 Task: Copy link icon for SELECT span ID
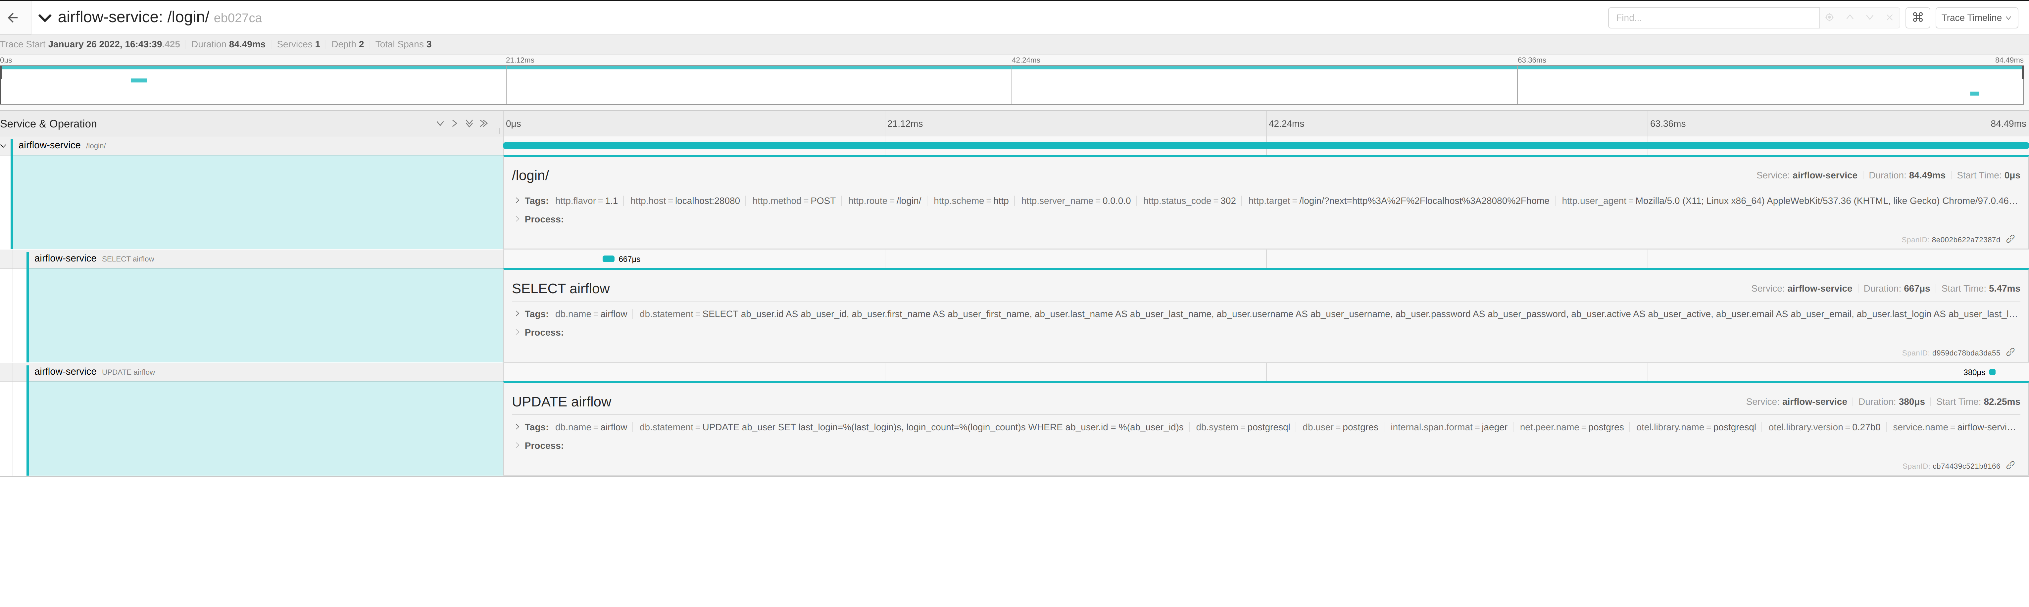click(2010, 352)
